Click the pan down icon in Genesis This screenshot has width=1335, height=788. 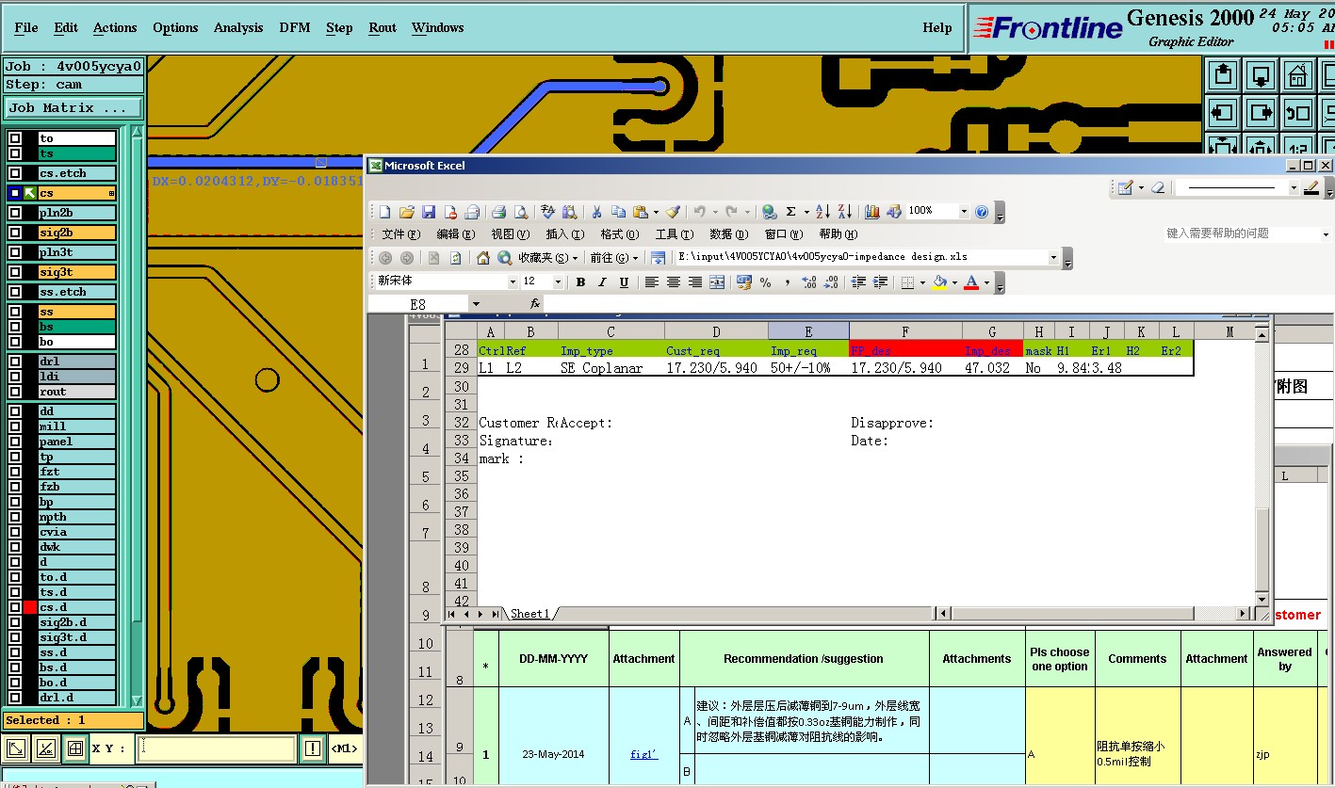tap(1261, 75)
